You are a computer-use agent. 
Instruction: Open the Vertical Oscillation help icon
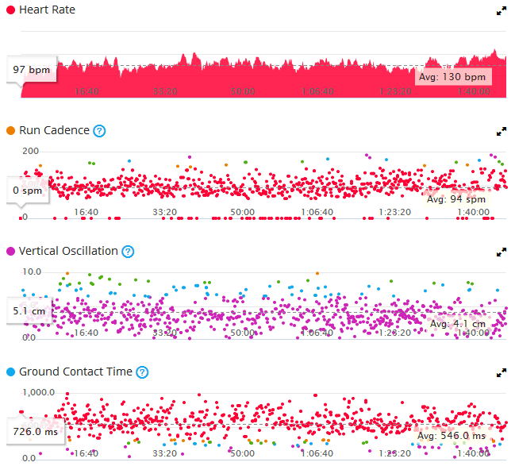pos(128,252)
